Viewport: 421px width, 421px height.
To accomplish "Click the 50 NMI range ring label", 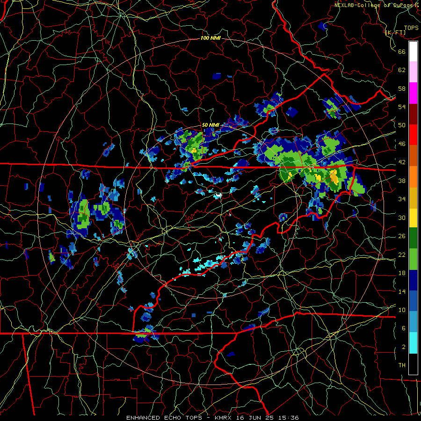I will pyautogui.click(x=210, y=125).
